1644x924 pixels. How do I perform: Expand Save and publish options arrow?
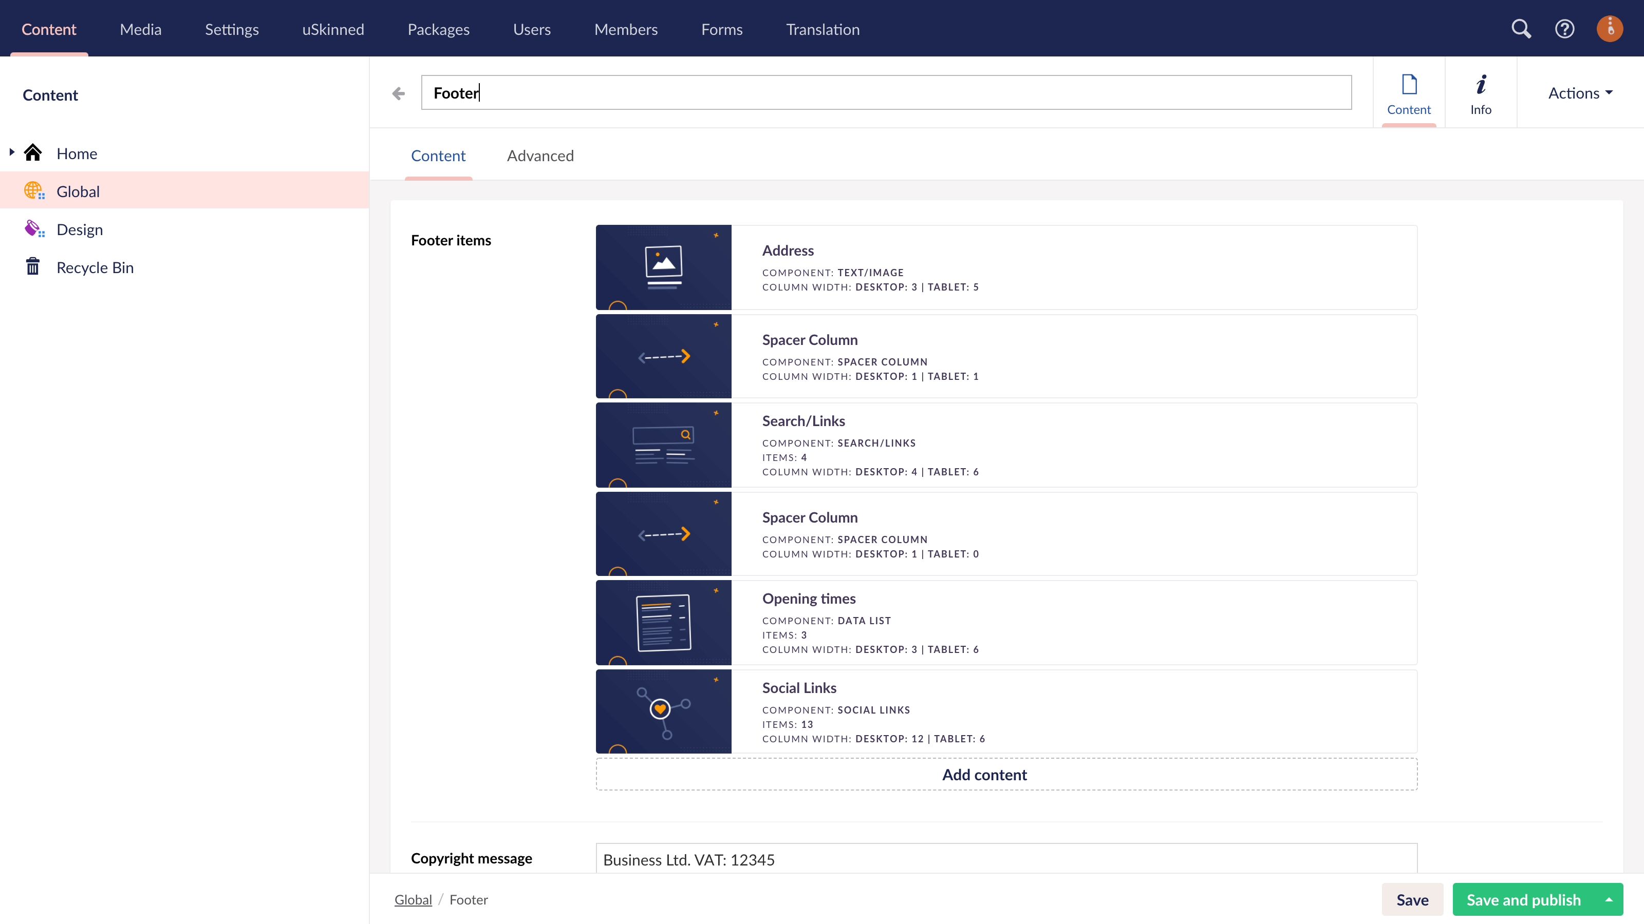[x=1609, y=899]
